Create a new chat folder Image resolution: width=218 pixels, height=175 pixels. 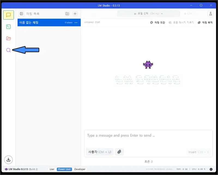(67, 14)
